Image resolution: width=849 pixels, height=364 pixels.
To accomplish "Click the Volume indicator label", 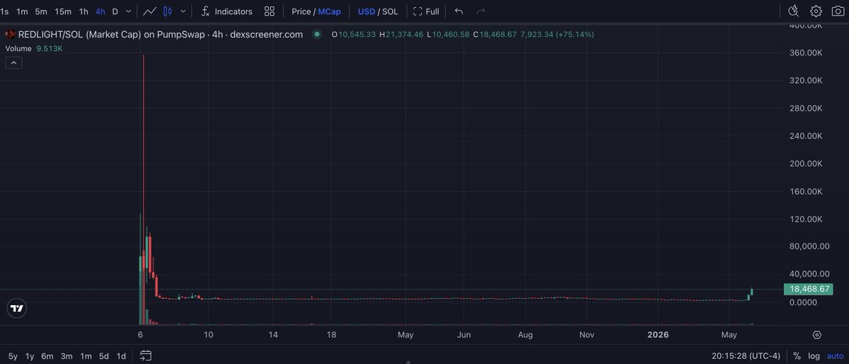I will point(19,48).
